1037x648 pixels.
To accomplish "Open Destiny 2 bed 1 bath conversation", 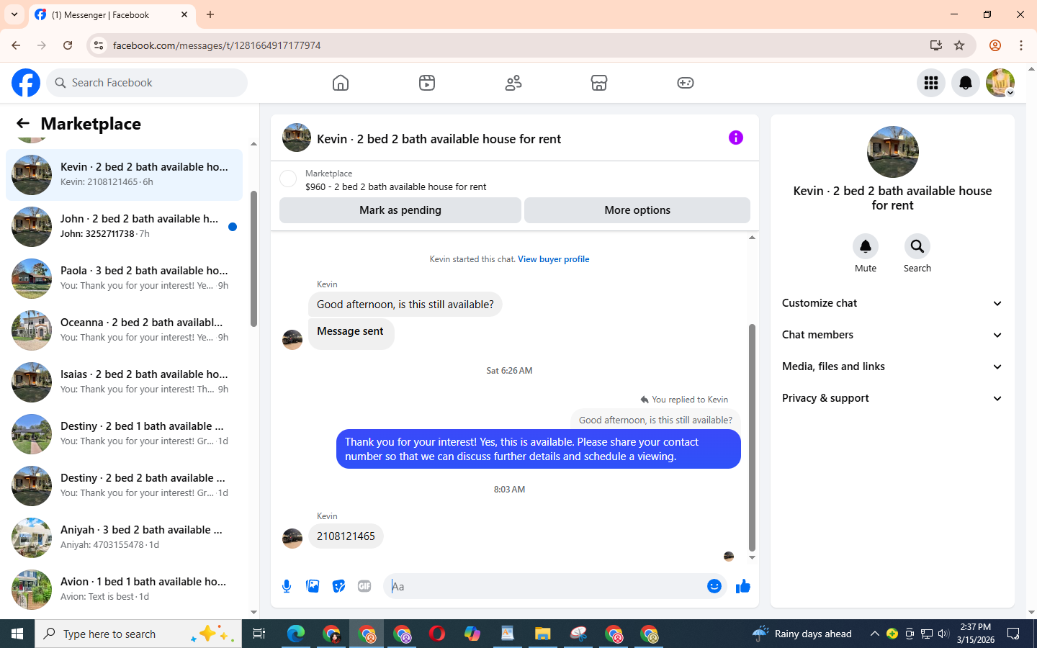I will coord(124,434).
